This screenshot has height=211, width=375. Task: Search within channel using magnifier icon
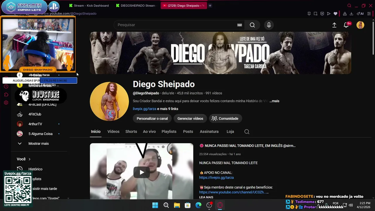[247, 132]
